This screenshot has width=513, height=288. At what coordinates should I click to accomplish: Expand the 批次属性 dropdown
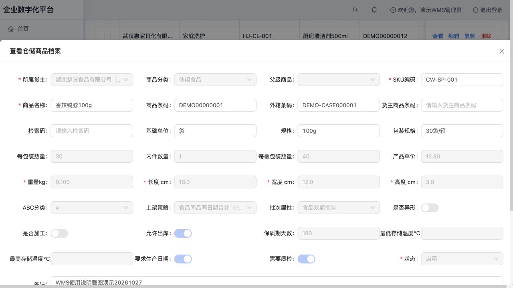[339, 208]
